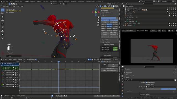This screenshot has width=177, height=99.
Task: Select the Measure tool
Action: click(2, 34)
